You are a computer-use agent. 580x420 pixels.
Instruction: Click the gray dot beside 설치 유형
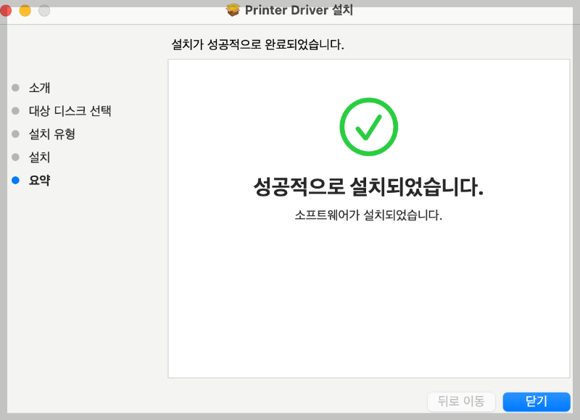[x=16, y=133]
